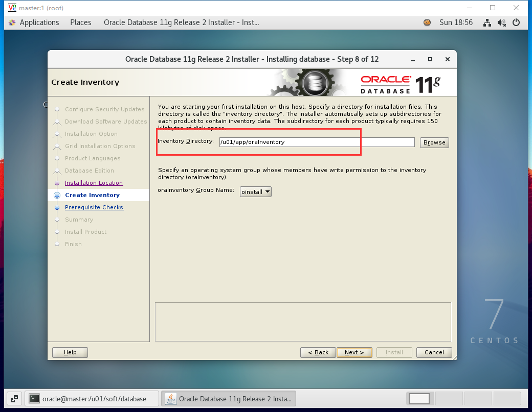Click the Cancel button

pos(434,352)
